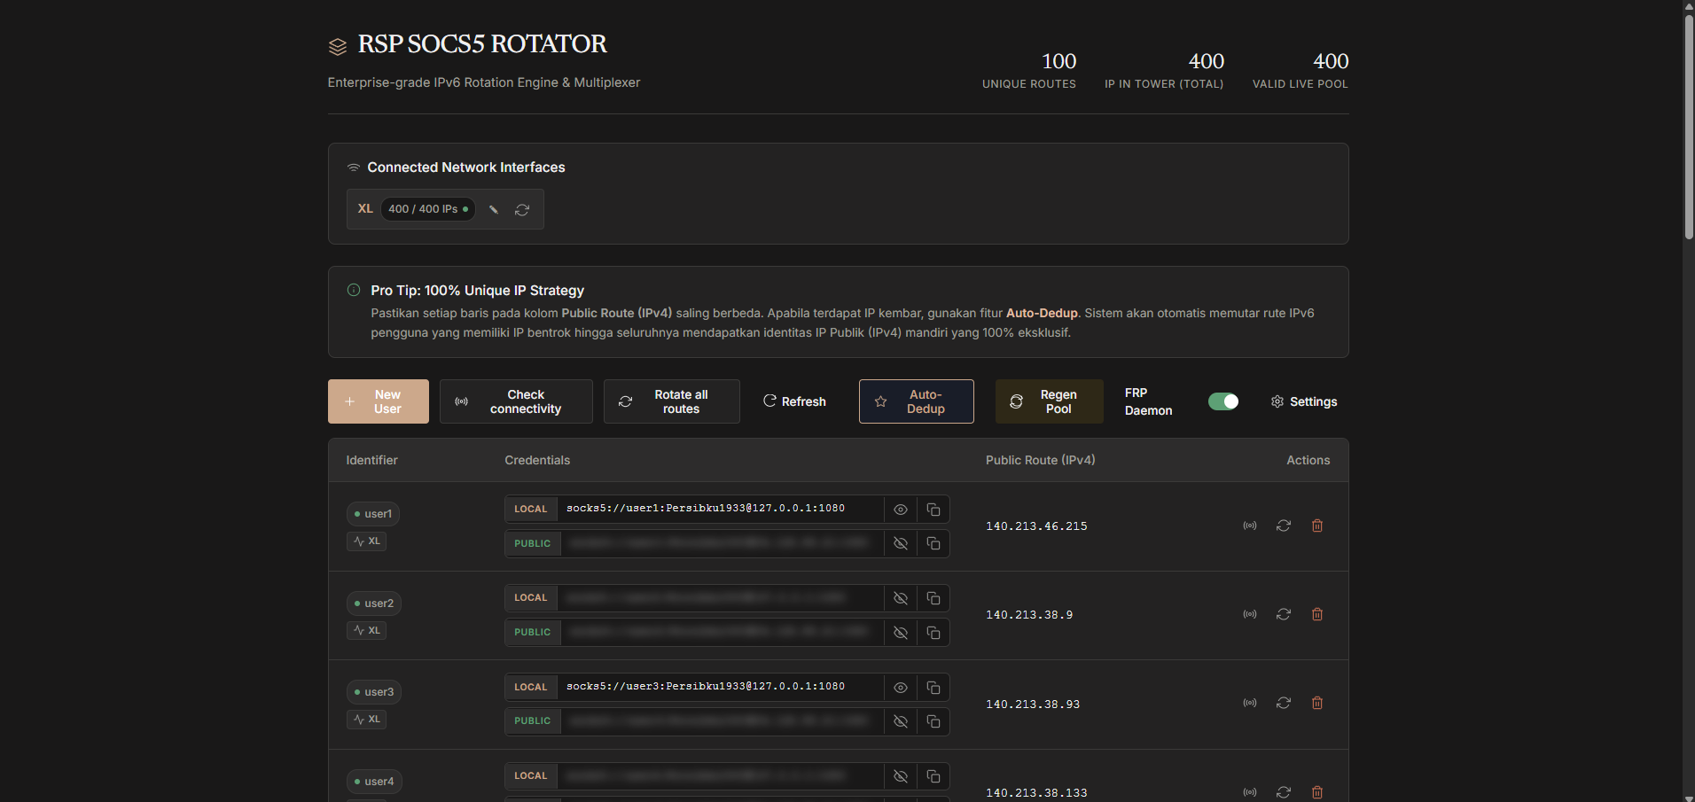This screenshot has width=1695, height=802.
Task: Delete user2 with trash icon
Action: point(1317,614)
